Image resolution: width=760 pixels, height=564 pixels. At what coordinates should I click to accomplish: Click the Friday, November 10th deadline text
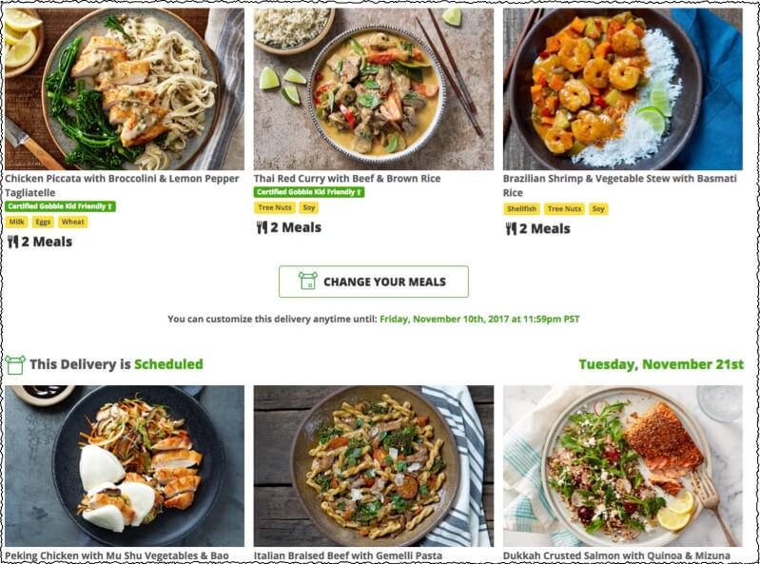click(x=479, y=319)
